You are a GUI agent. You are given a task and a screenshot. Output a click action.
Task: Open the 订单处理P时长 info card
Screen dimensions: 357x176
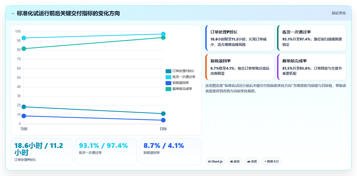[240, 38]
